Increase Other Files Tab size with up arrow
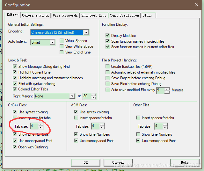The width and height of the screenshot is (204, 171). [x=165, y=125]
